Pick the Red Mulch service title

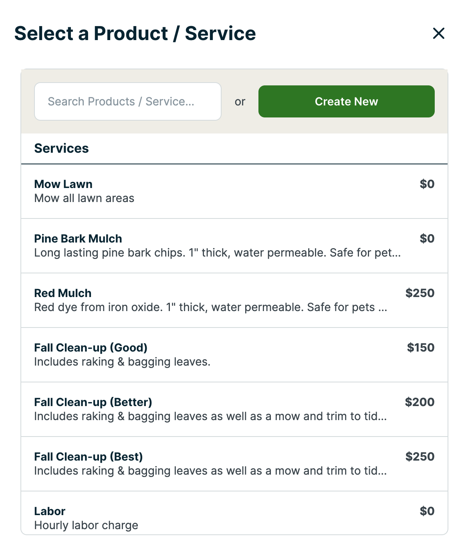(63, 293)
